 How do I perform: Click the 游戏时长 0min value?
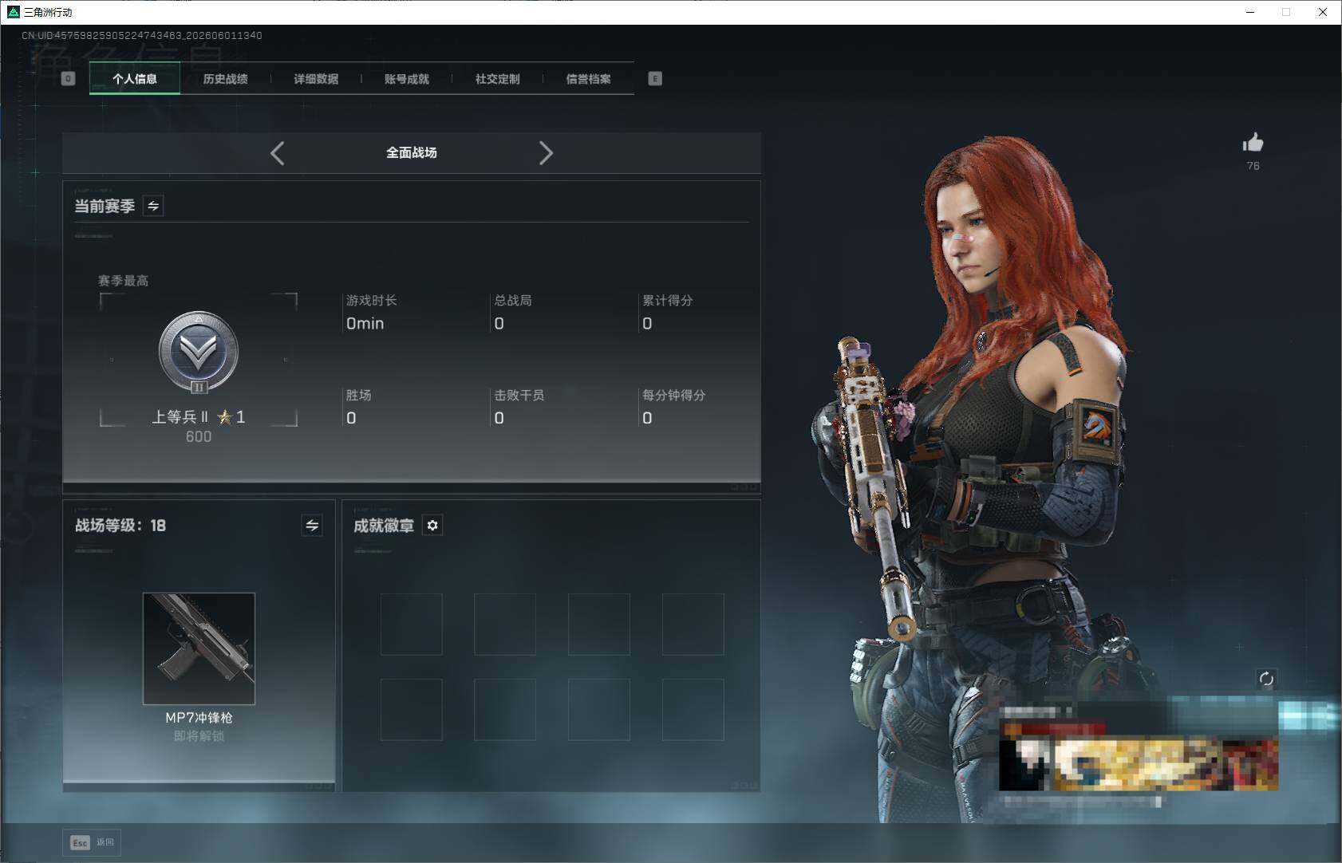tap(365, 323)
